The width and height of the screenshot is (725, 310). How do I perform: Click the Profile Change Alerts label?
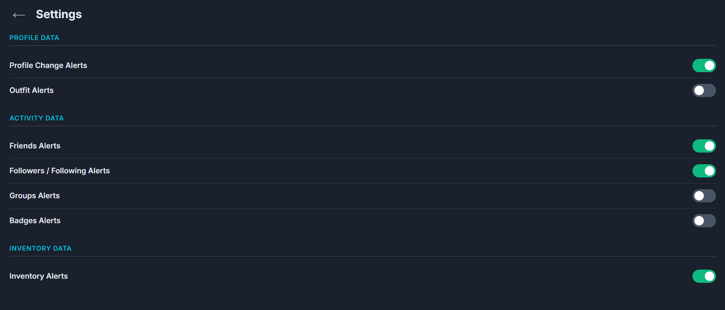click(48, 65)
